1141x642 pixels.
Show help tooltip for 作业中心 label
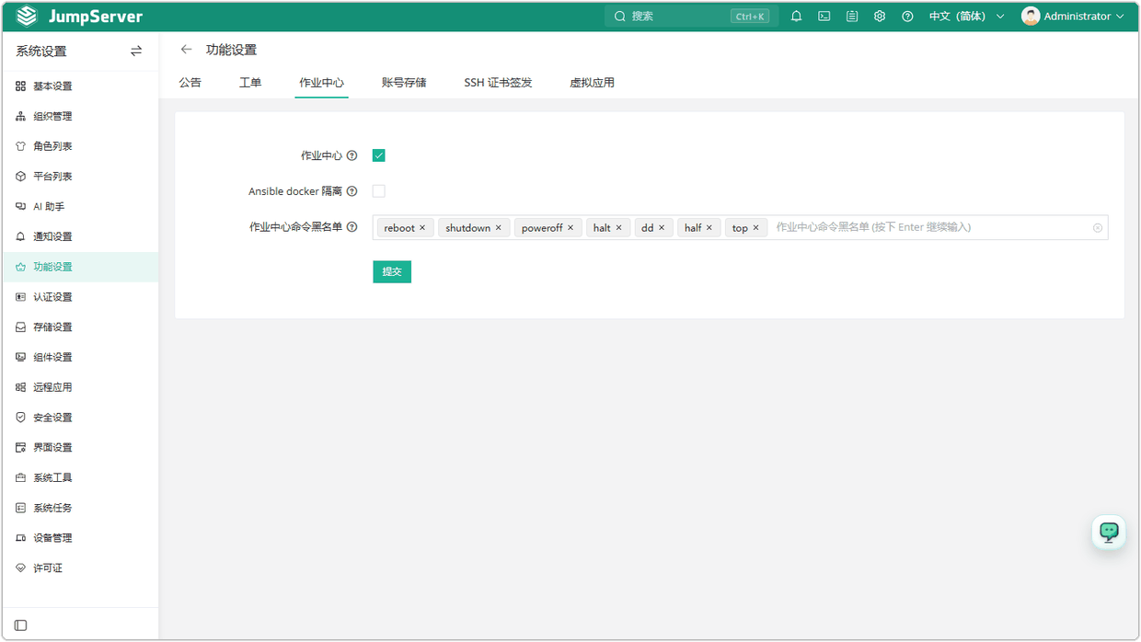(x=352, y=156)
